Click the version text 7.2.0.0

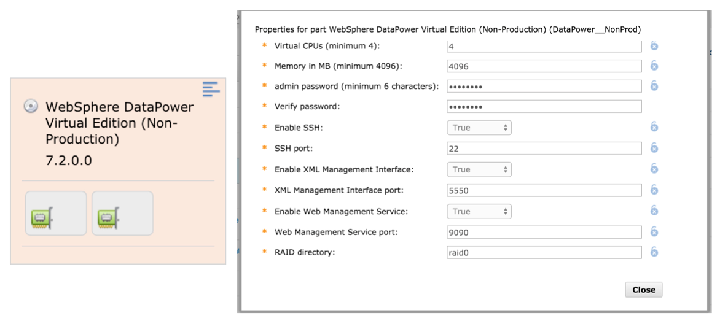(x=68, y=160)
